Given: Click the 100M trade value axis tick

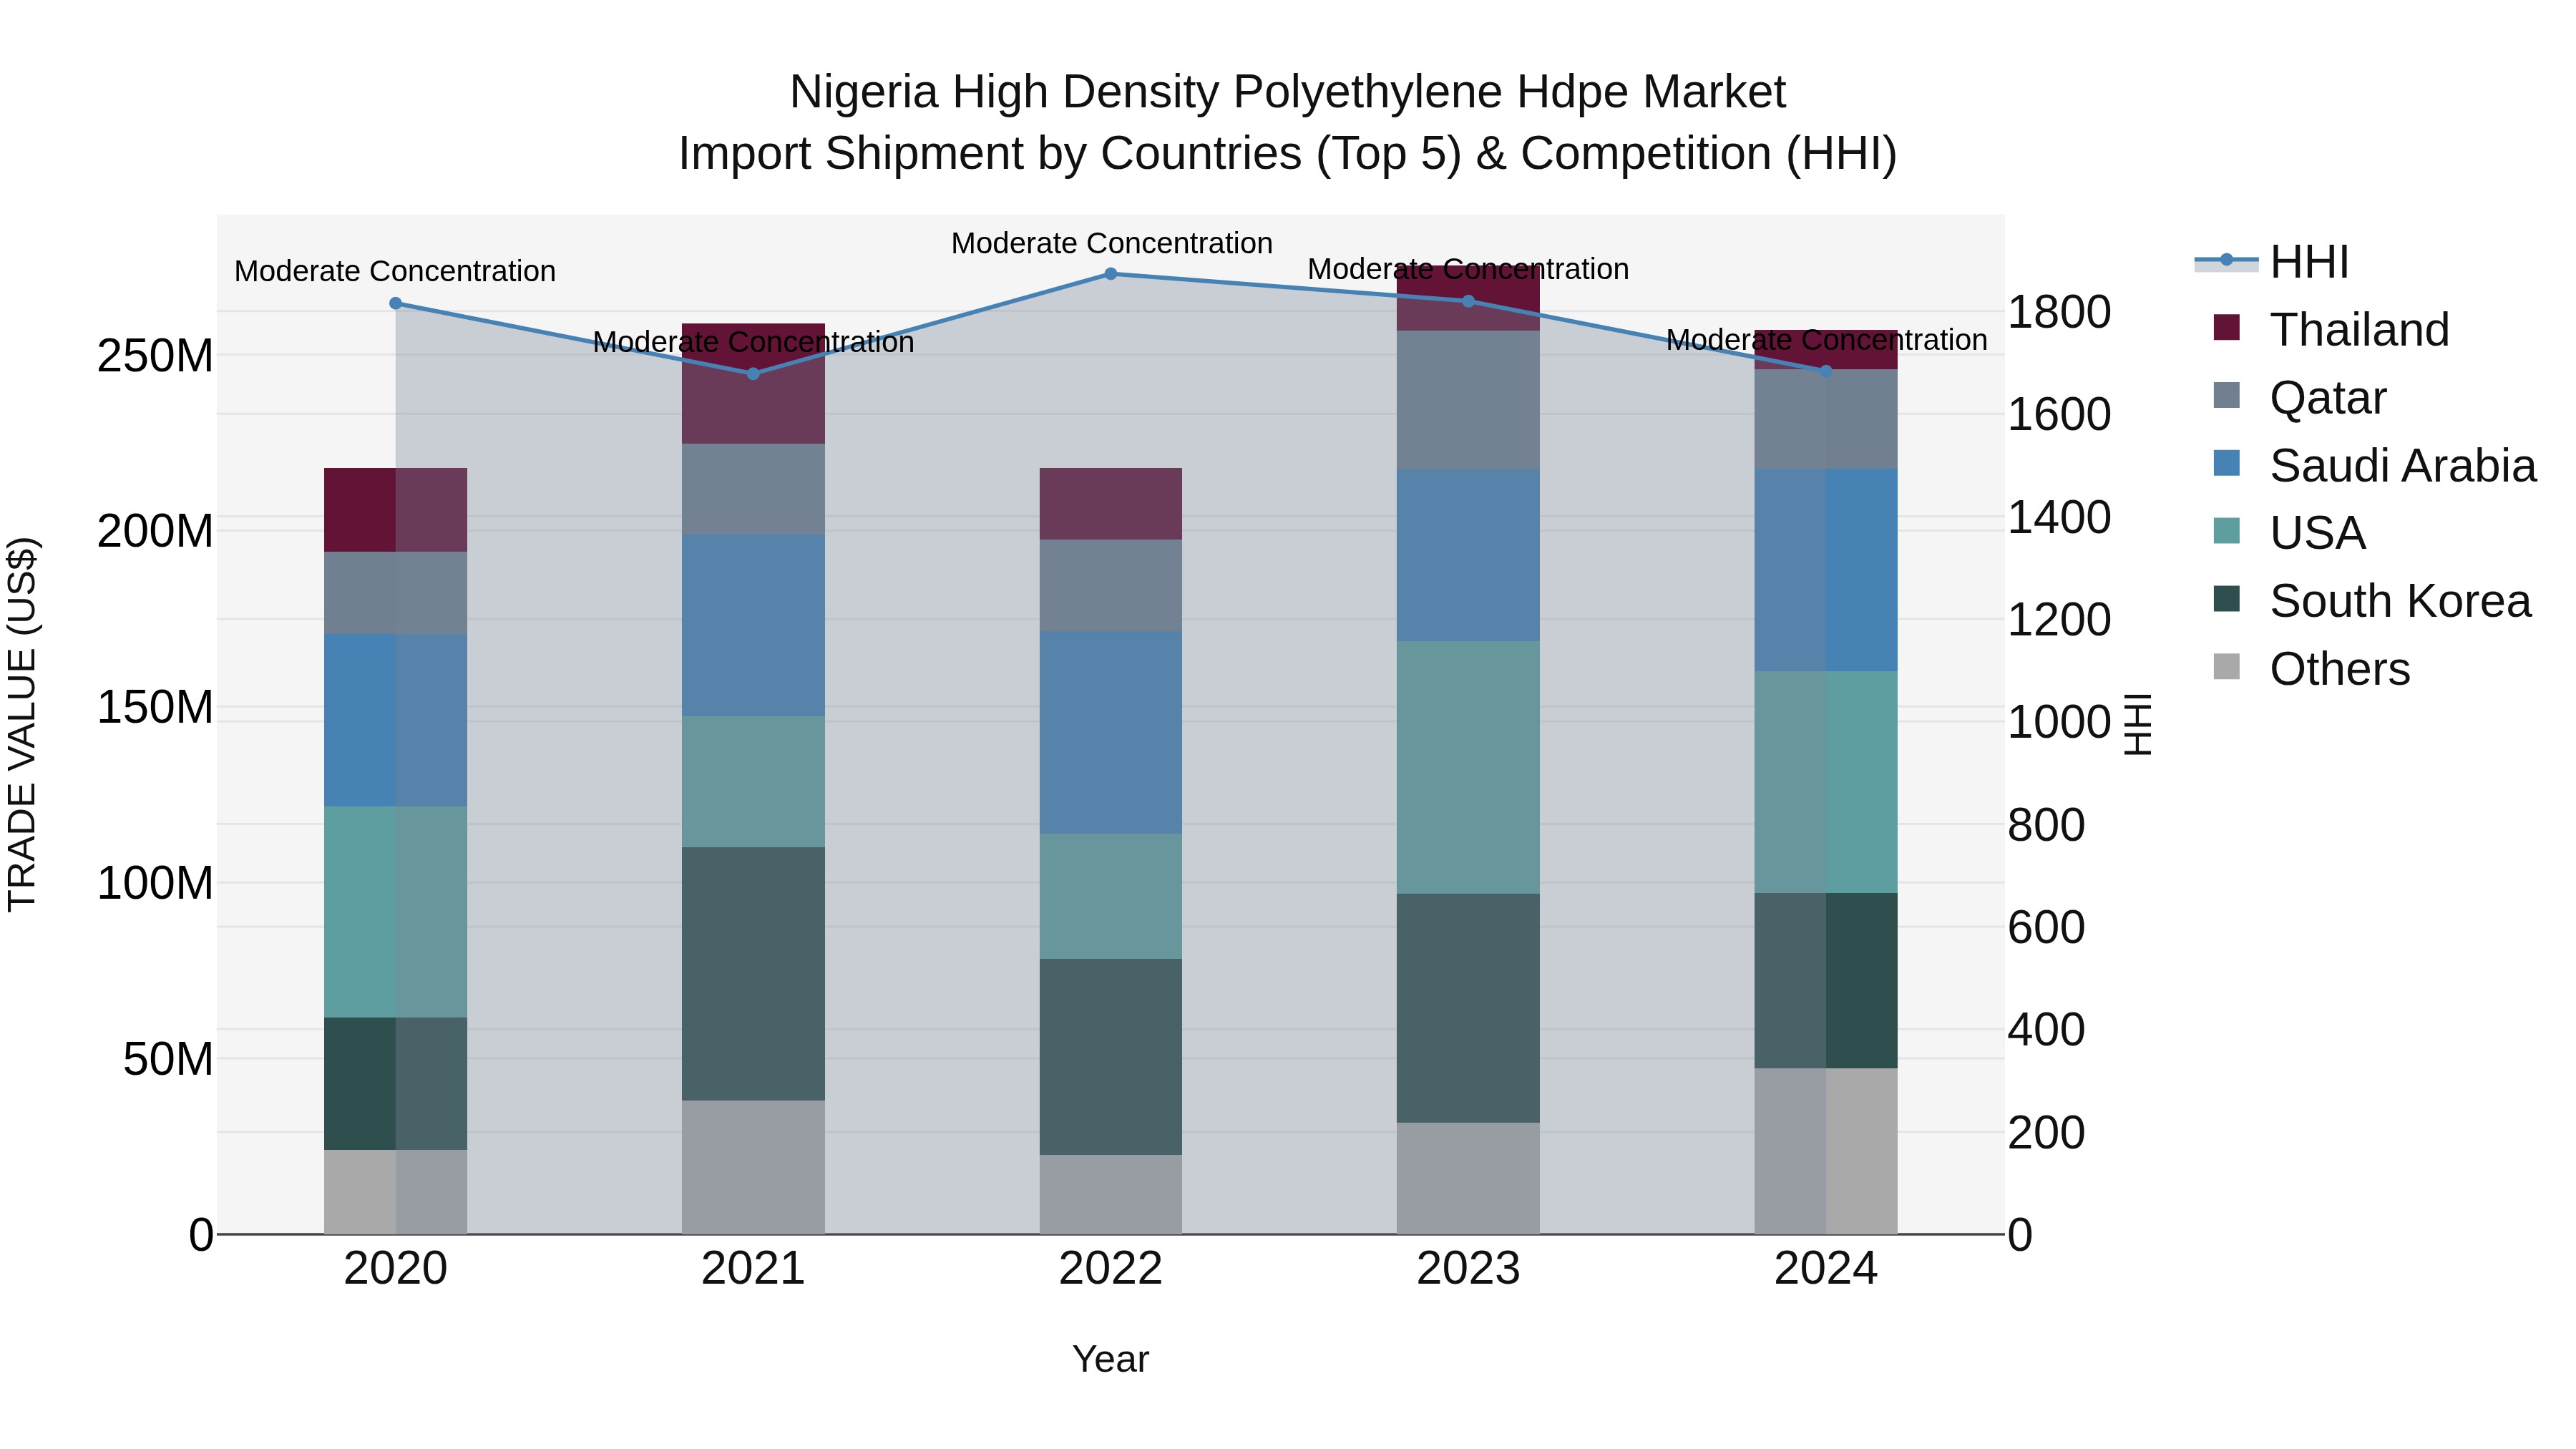Looking at the screenshot, I should 155,884.
